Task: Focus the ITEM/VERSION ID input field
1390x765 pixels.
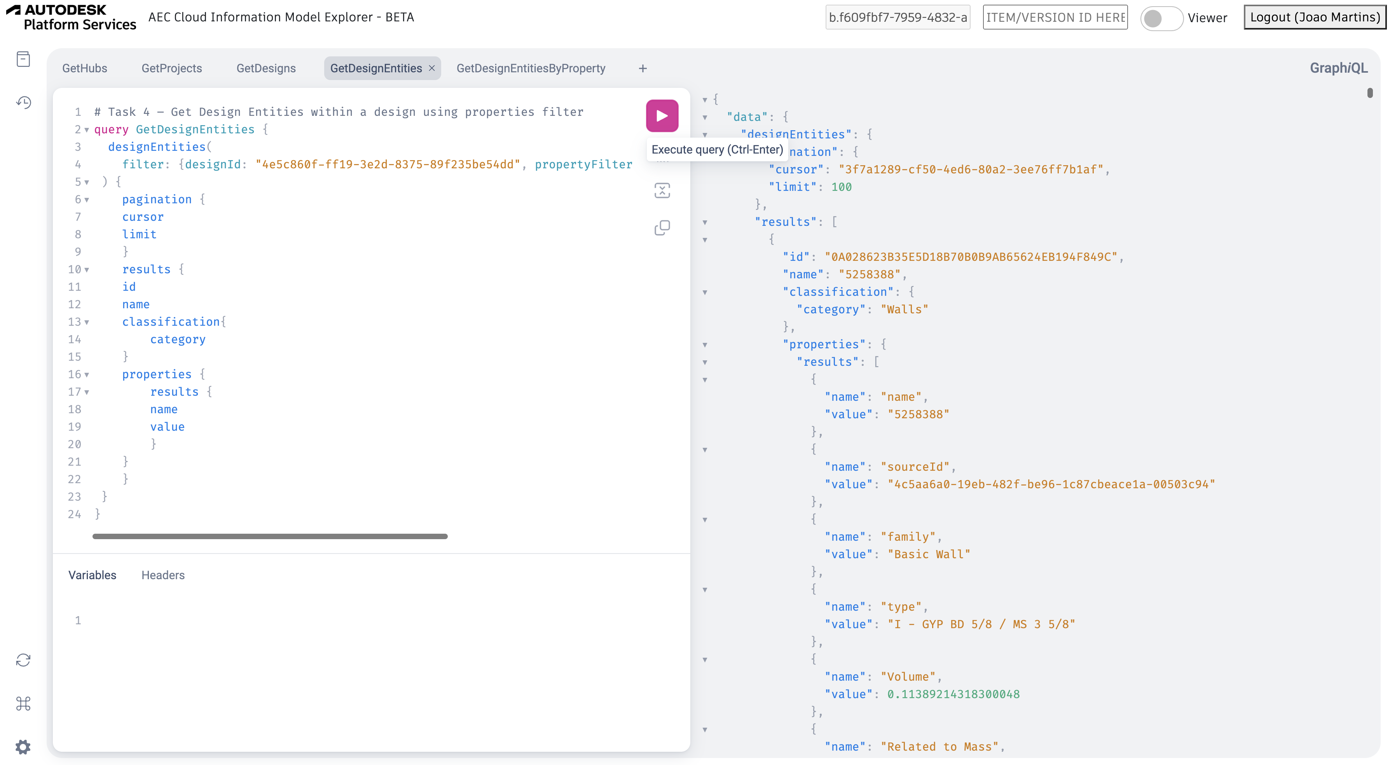Action: pyautogui.click(x=1055, y=17)
